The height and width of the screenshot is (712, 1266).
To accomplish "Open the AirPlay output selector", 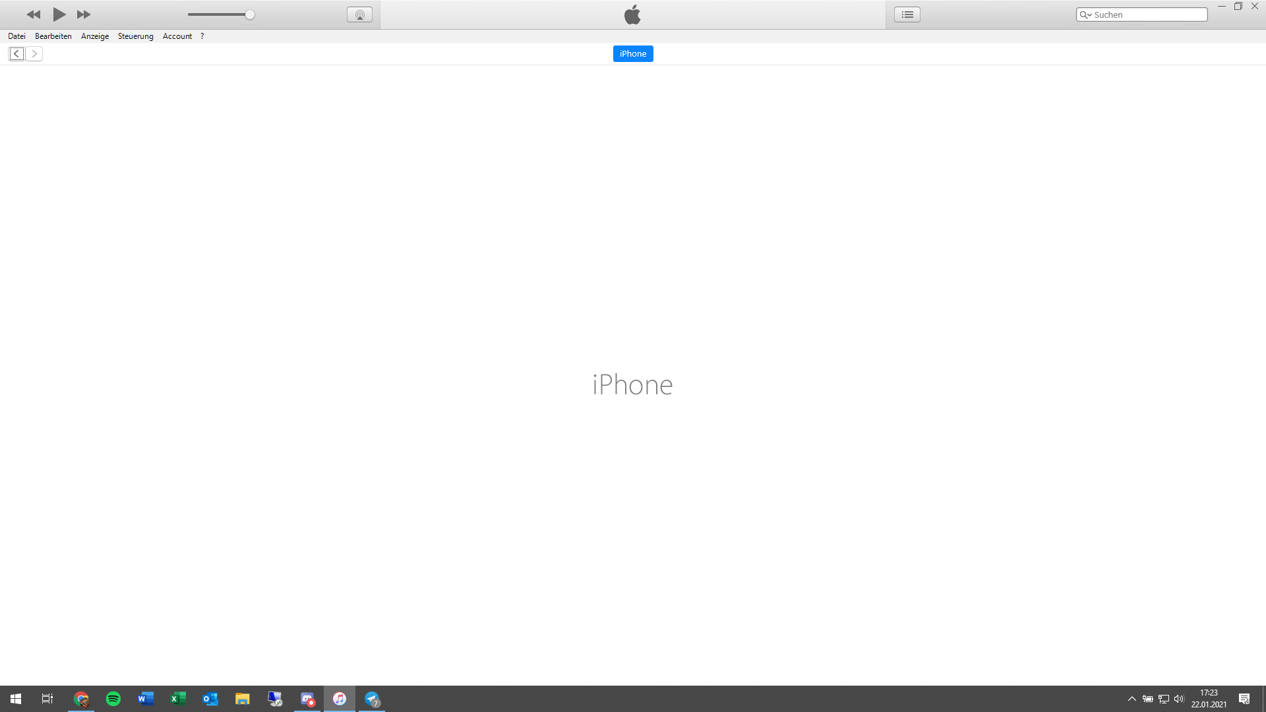I will point(359,15).
